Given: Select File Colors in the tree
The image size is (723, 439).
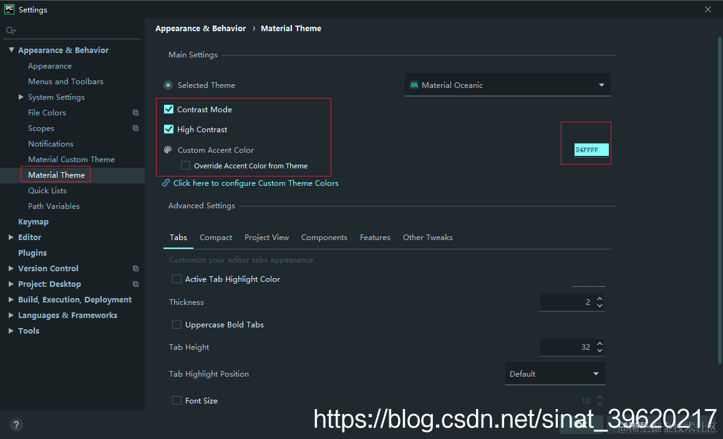Looking at the screenshot, I should pyautogui.click(x=47, y=112).
